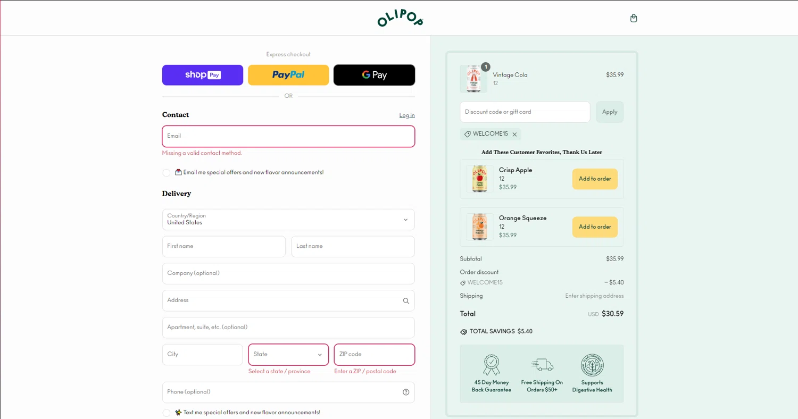
Task: Click the 'Missing a valid contact method.' error text
Action: click(x=202, y=153)
